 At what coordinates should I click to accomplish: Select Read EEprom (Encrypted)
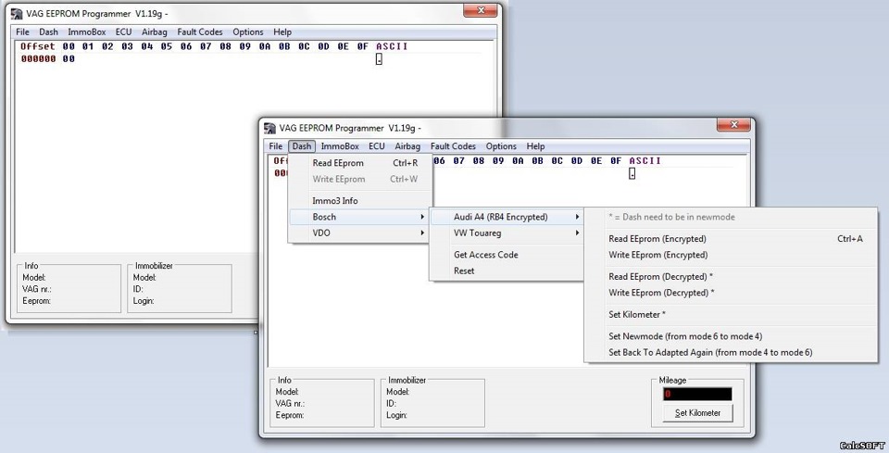732,239
